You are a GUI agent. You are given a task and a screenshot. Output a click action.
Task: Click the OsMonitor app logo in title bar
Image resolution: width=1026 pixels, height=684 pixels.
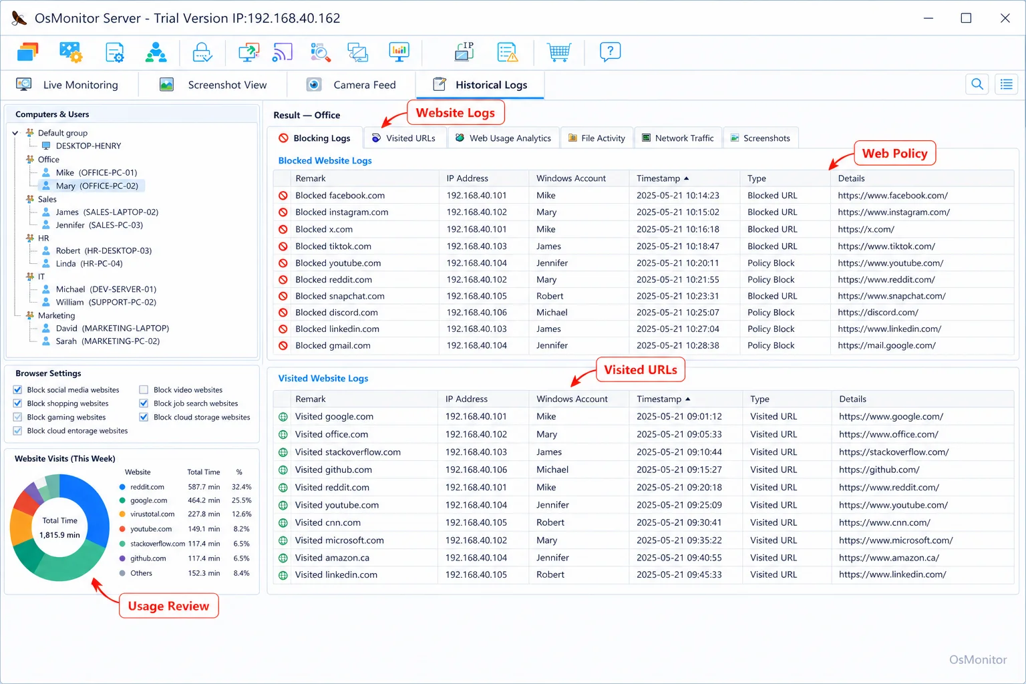[x=19, y=18]
